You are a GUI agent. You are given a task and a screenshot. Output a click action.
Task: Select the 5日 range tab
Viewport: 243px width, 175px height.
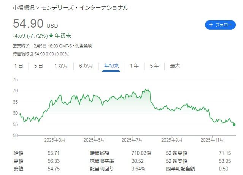[38, 66]
